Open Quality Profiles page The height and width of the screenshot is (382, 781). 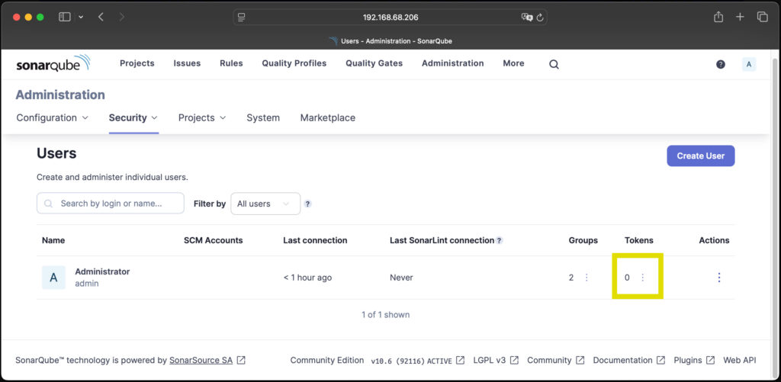tap(294, 63)
